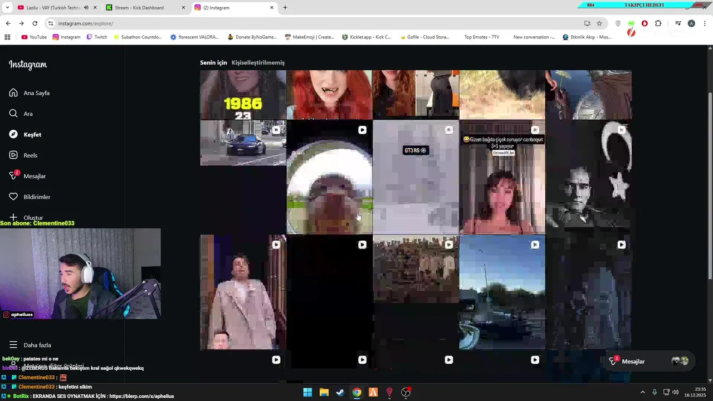View site information icon in address bar
The width and height of the screenshot is (713, 401).
click(51, 23)
